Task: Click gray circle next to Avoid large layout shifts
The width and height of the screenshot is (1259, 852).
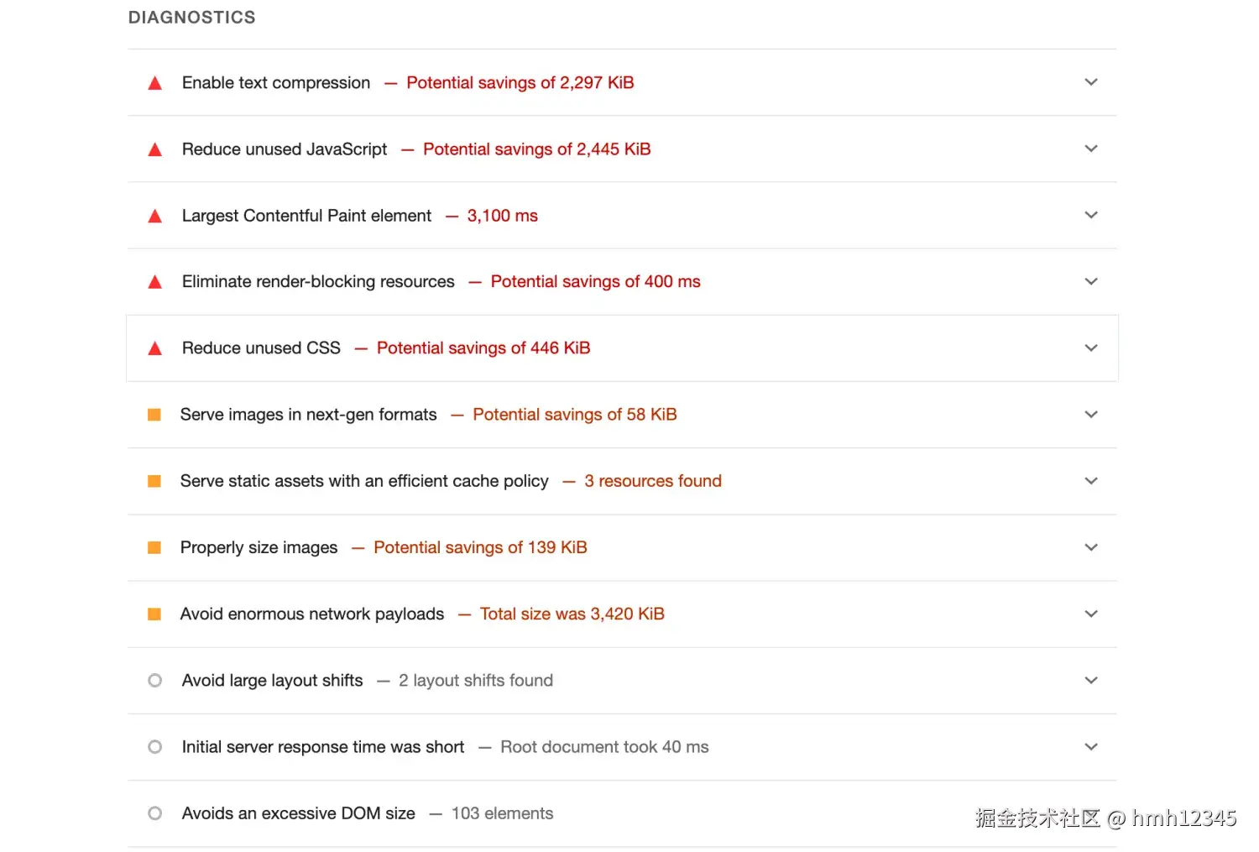Action: click(154, 681)
